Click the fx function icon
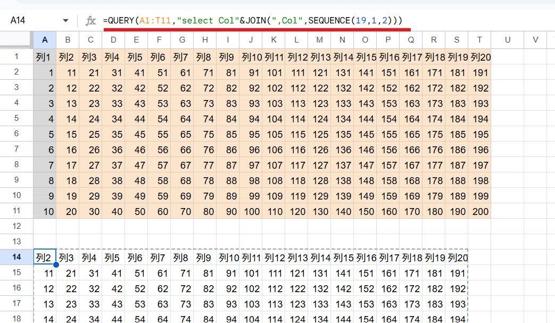Screen dimensions: 555x323 (90, 21)
